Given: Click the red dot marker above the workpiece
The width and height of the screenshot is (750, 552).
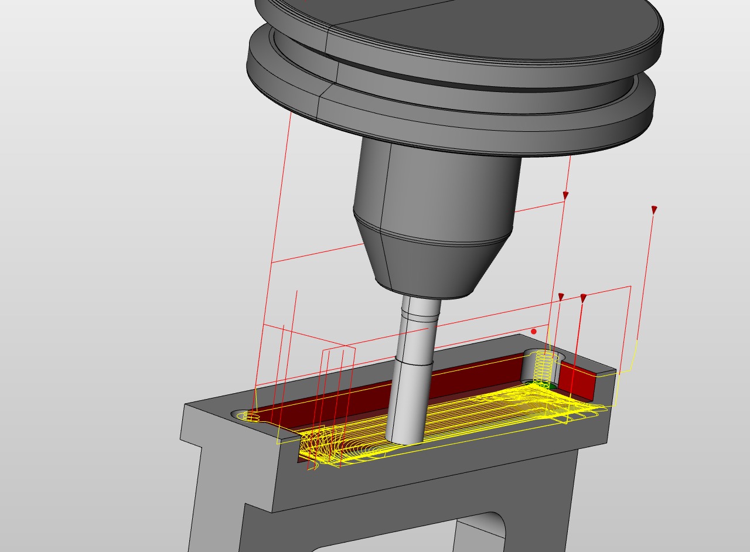Looking at the screenshot, I should pos(534,332).
